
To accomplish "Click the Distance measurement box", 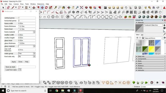I will tap(153, 87).
